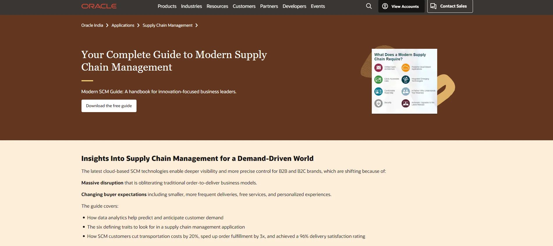Image resolution: width=553 pixels, height=246 pixels.
Task: Click the Easily Accessible Data icon
Action: pos(378,80)
